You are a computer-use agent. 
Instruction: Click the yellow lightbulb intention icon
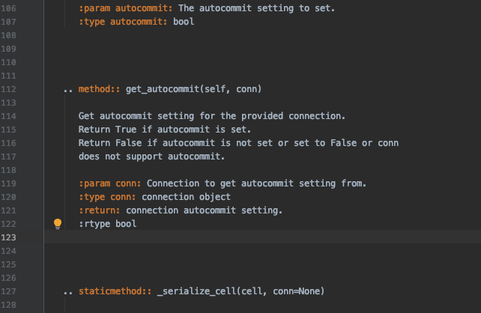pos(58,224)
